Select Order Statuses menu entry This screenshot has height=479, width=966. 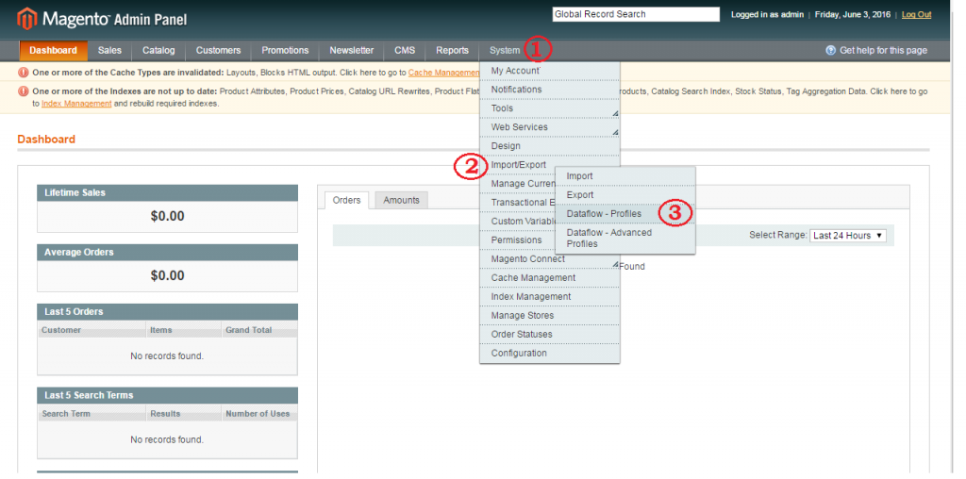point(550,335)
